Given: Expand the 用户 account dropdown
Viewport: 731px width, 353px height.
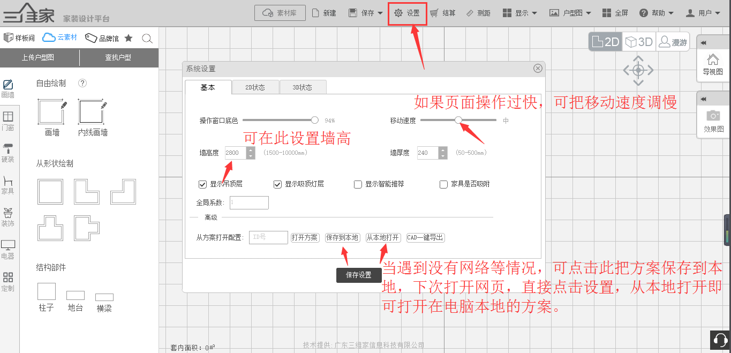Looking at the screenshot, I should coord(703,13).
